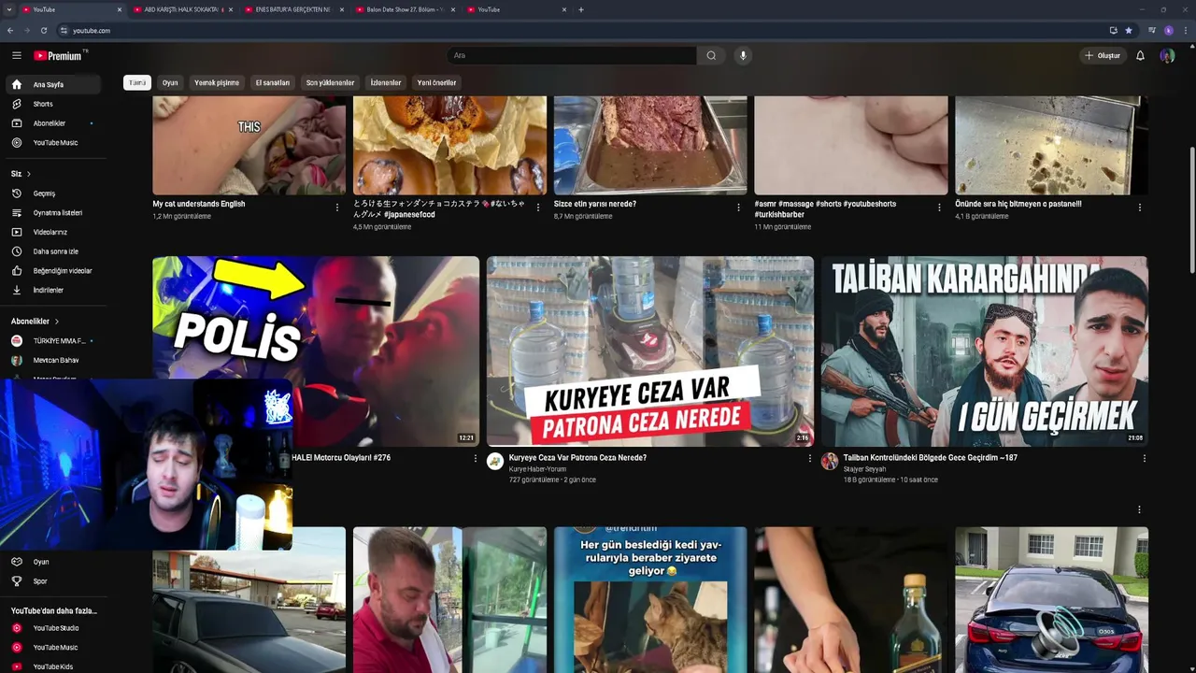Select the Yeni öneriler chip
Image resolution: width=1196 pixels, height=673 pixels.
(436, 82)
